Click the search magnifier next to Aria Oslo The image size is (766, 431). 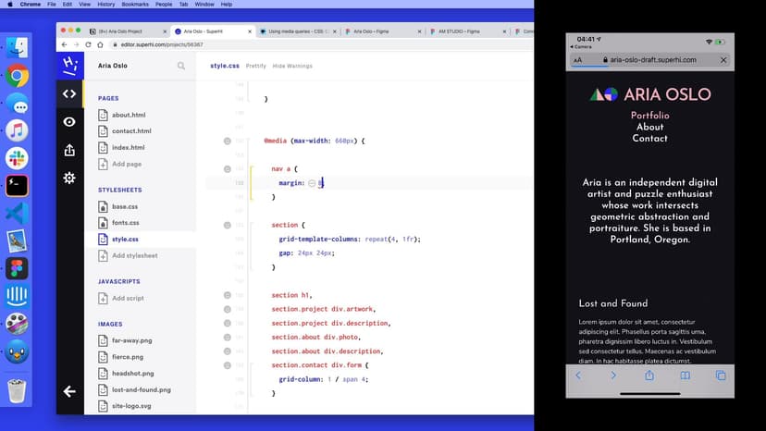[x=181, y=66]
